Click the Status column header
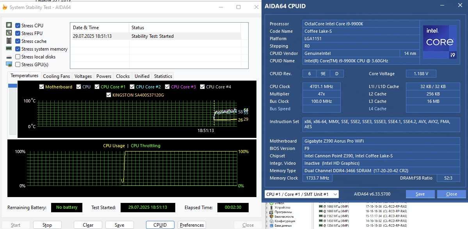Image resolution: width=468 pixels, height=229 pixels. pyautogui.click(x=185, y=27)
